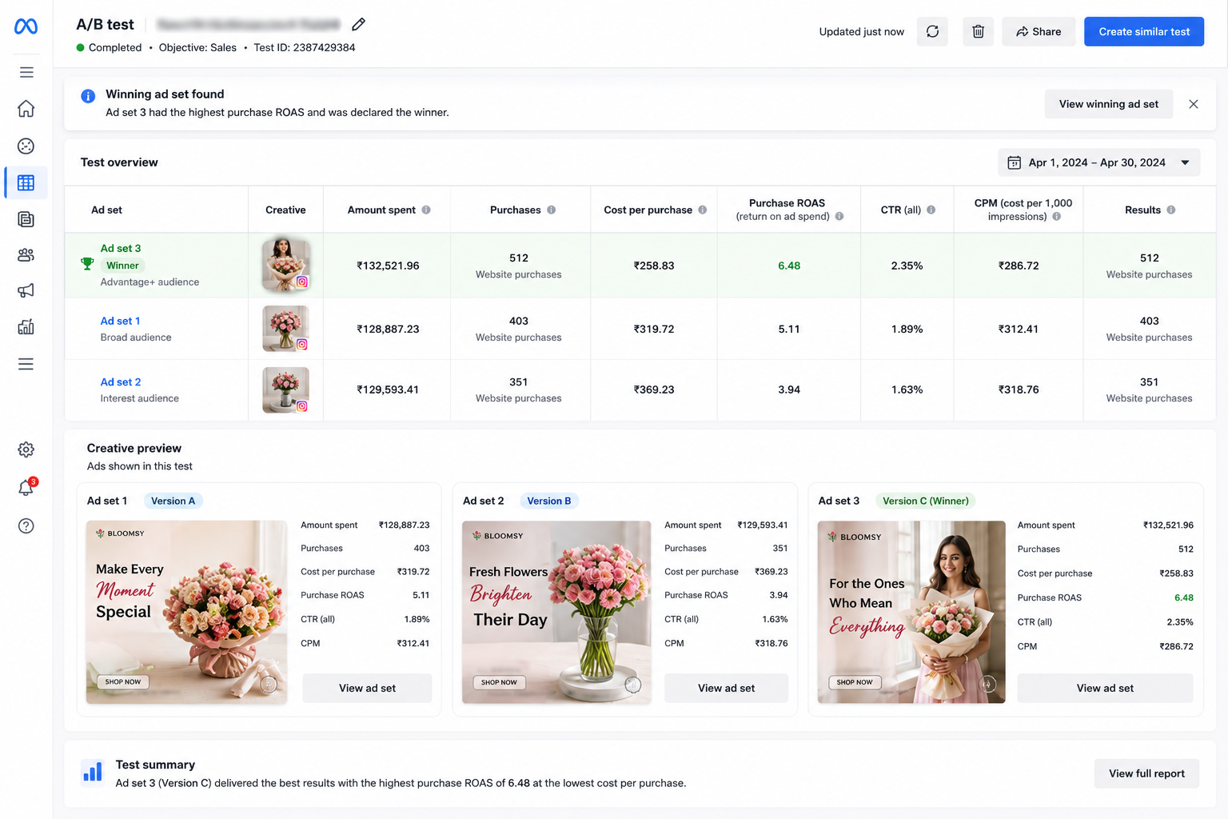1228x819 pixels.
Task: Go to the Home icon in the sidebar
Action: [x=26, y=109]
